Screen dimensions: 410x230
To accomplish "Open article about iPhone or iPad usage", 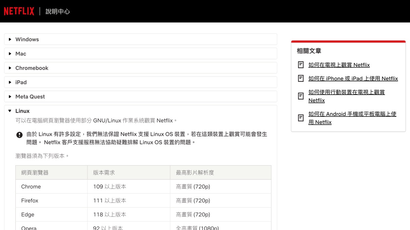I will coord(353,78).
